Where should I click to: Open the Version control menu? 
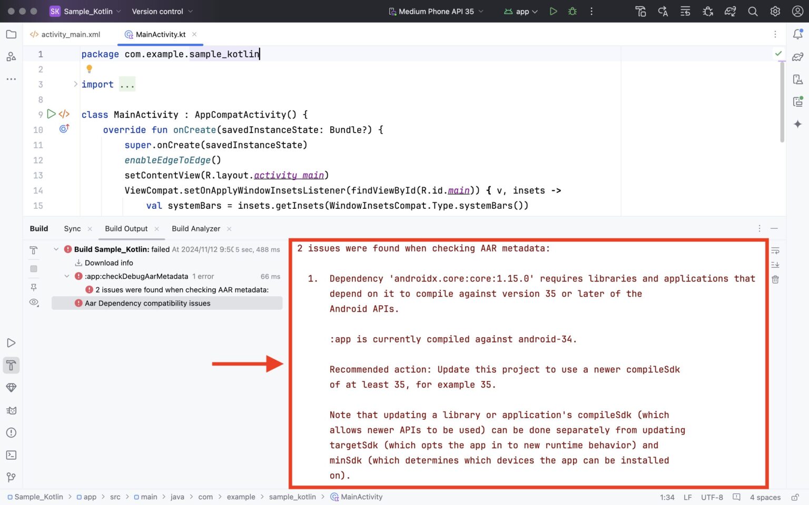[158, 11]
